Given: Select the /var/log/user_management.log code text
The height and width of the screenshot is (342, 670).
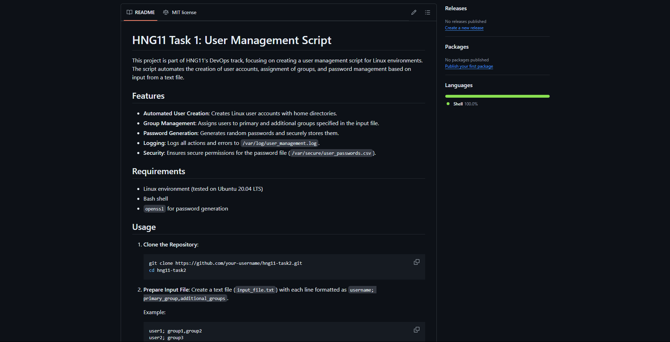Looking at the screenshot, I should click(279, 143).
